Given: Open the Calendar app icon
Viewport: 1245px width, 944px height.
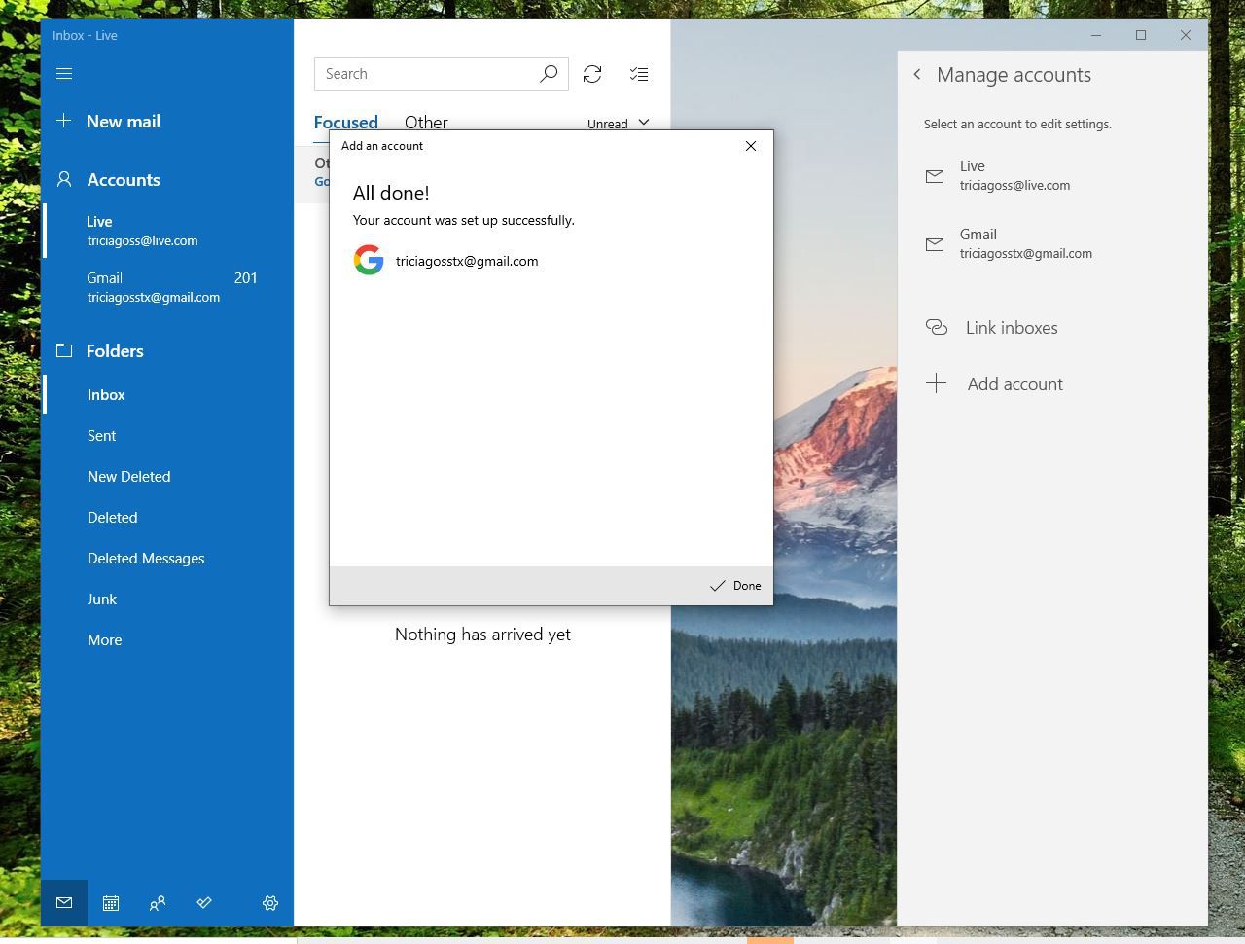Looking at the screenshot, I should tap(111, 903).
